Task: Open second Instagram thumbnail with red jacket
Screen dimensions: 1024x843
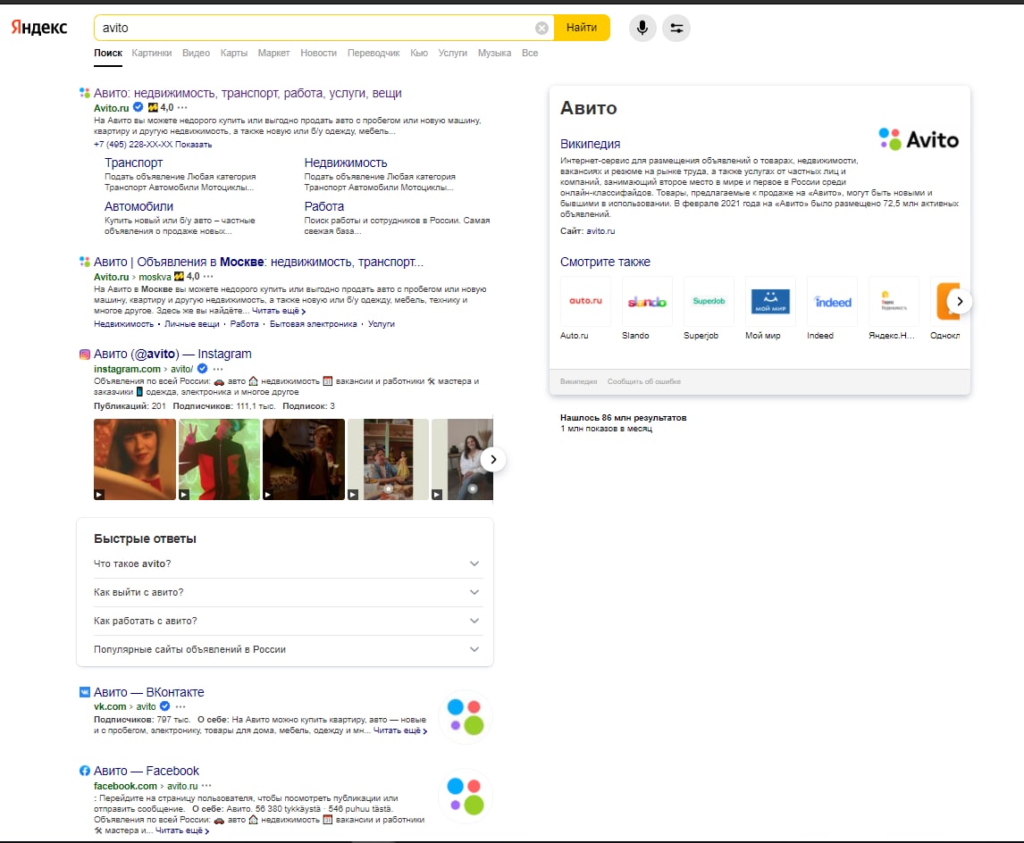Action: (x=220, y=459)
